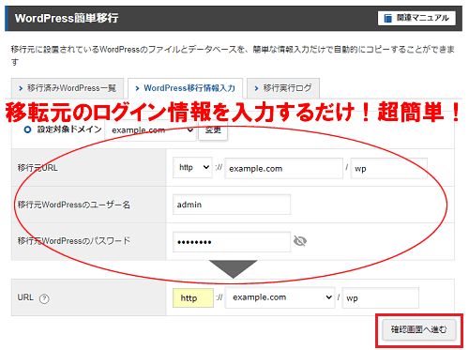Click the 移行元URL wp path field
The height and width of the screenshot is (350, 469).
tap(389, 169)
